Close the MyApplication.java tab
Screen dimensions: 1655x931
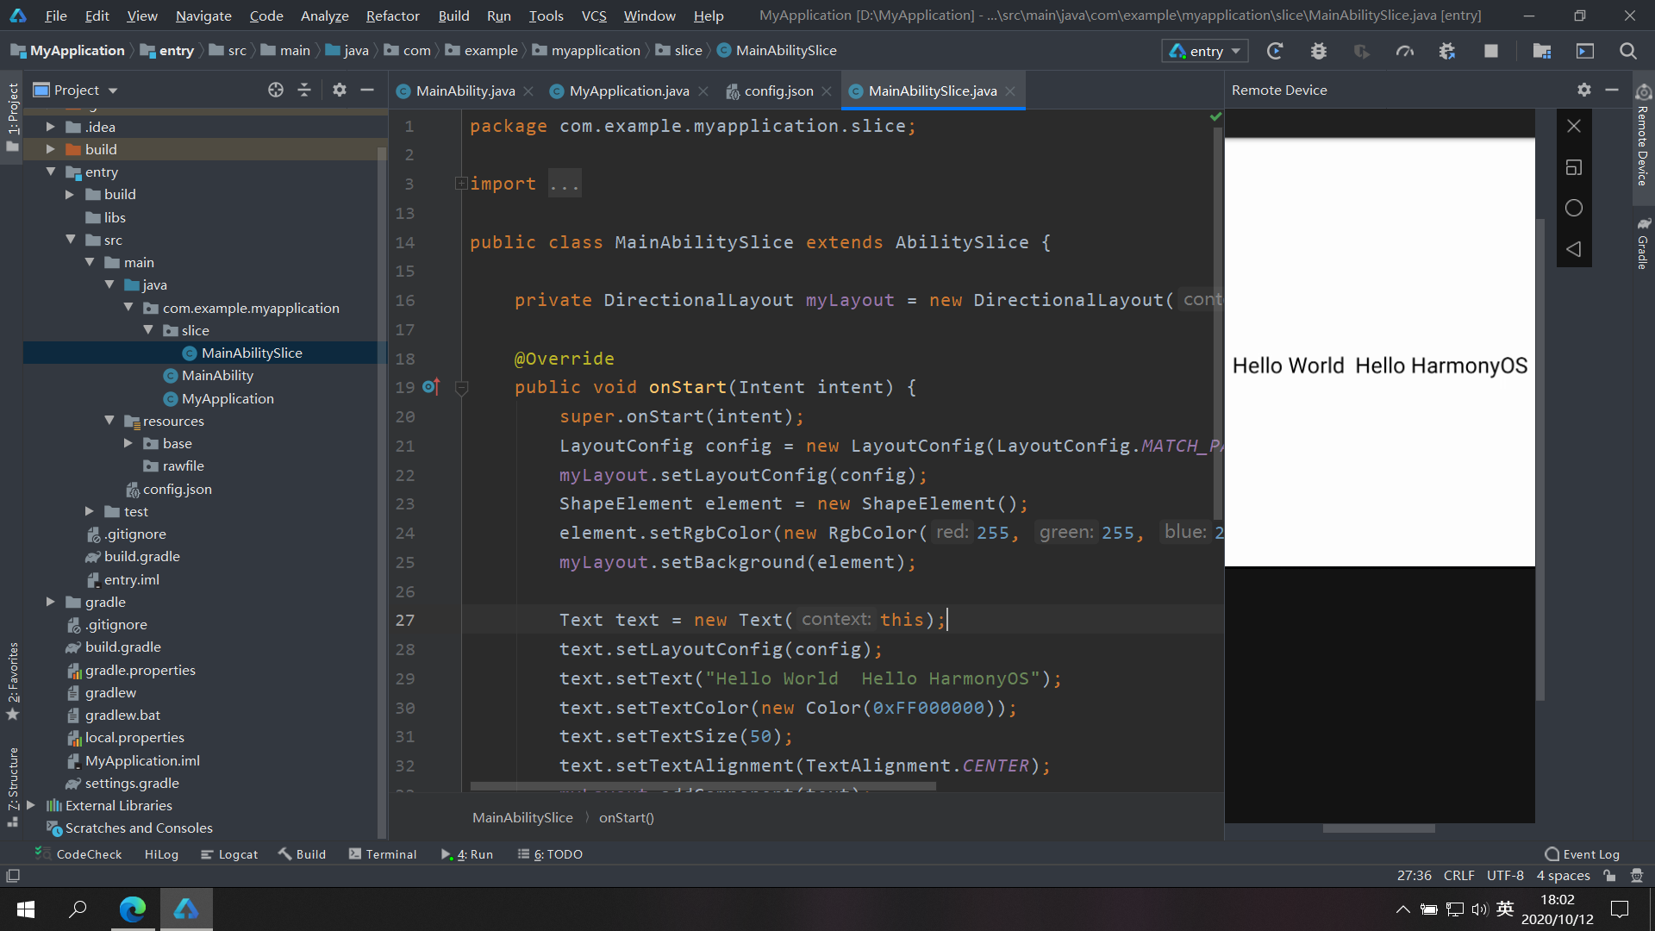coord(704,91)
